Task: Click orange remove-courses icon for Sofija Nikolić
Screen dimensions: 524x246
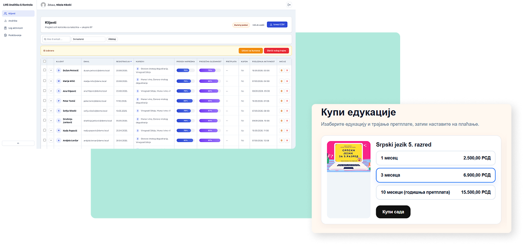Action: point(281,110)
